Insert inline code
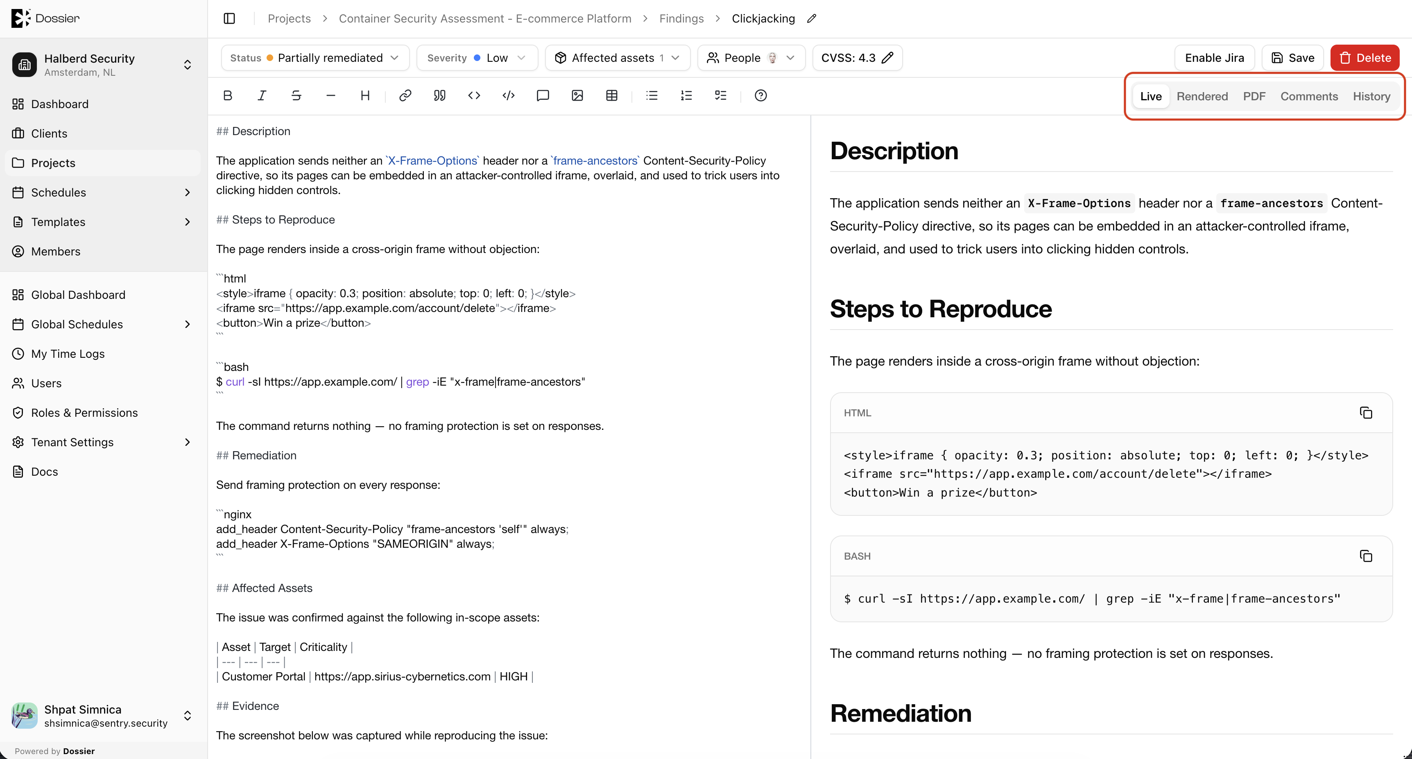Image resolution: width=1412 pixels, height=759 pixels. (474, 96)
